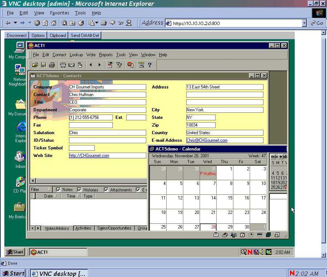This screenshot has width=327, height=277.
Task: Click the Help question mark icon in ACT!
Action: click(150, 65)
